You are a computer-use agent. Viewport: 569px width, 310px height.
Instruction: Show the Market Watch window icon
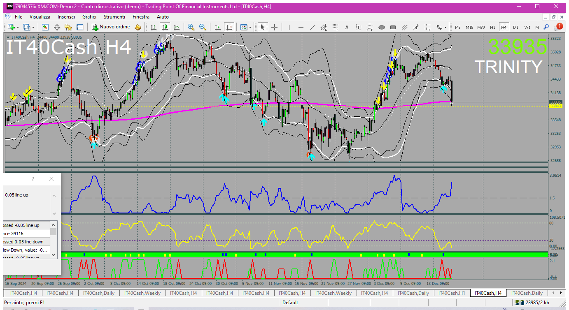(x=45, y=27)
